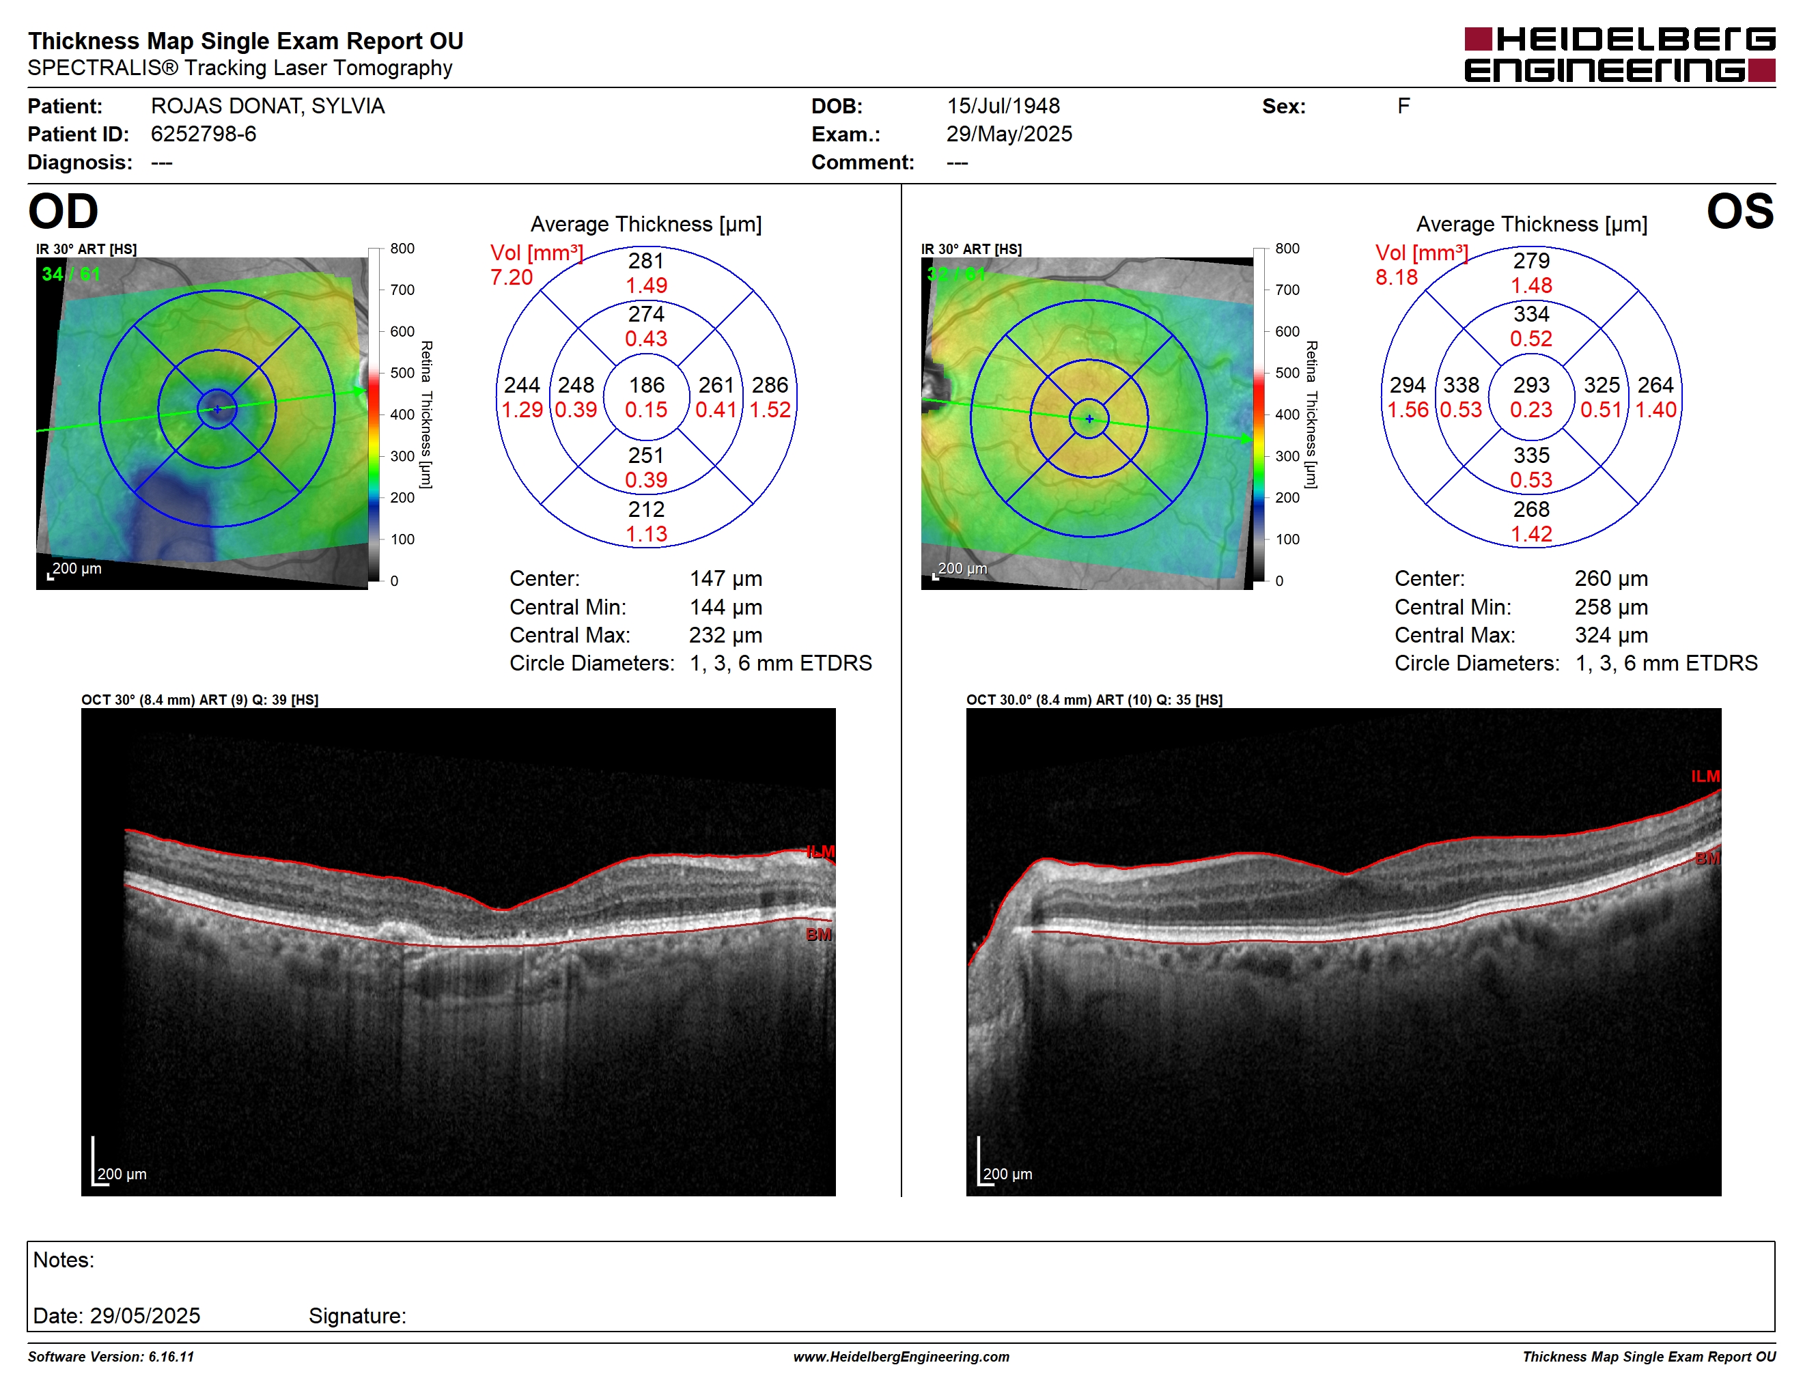Click the OS retina thickness color scale
Viewport: 1803px width, 1393px height.
point(1259,414)
